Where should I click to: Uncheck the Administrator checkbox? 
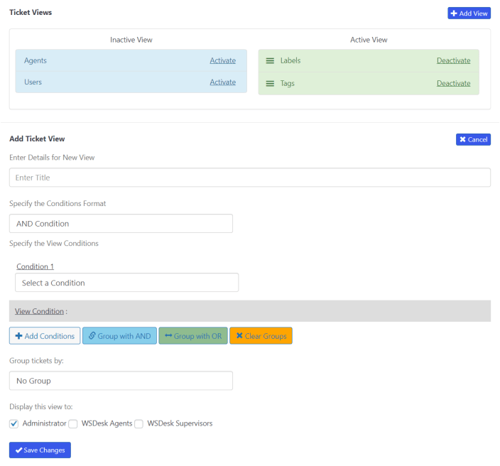[x=13, y=424]
